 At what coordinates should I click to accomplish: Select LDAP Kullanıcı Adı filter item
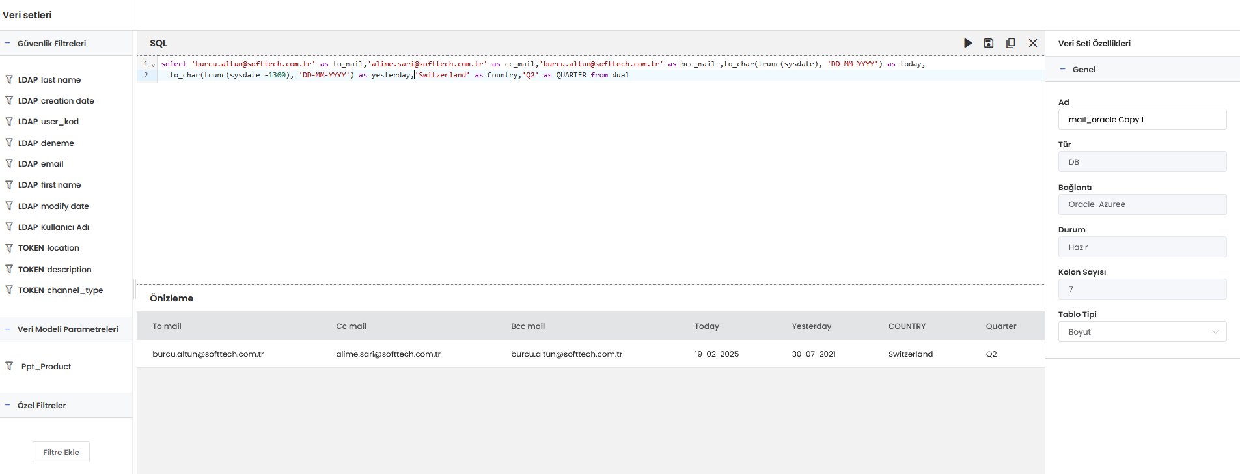[x=53, y=227]
